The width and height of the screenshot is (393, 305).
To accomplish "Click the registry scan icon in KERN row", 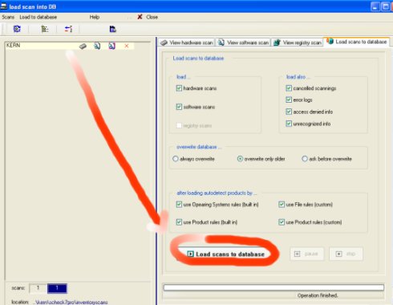I will 111,46.
